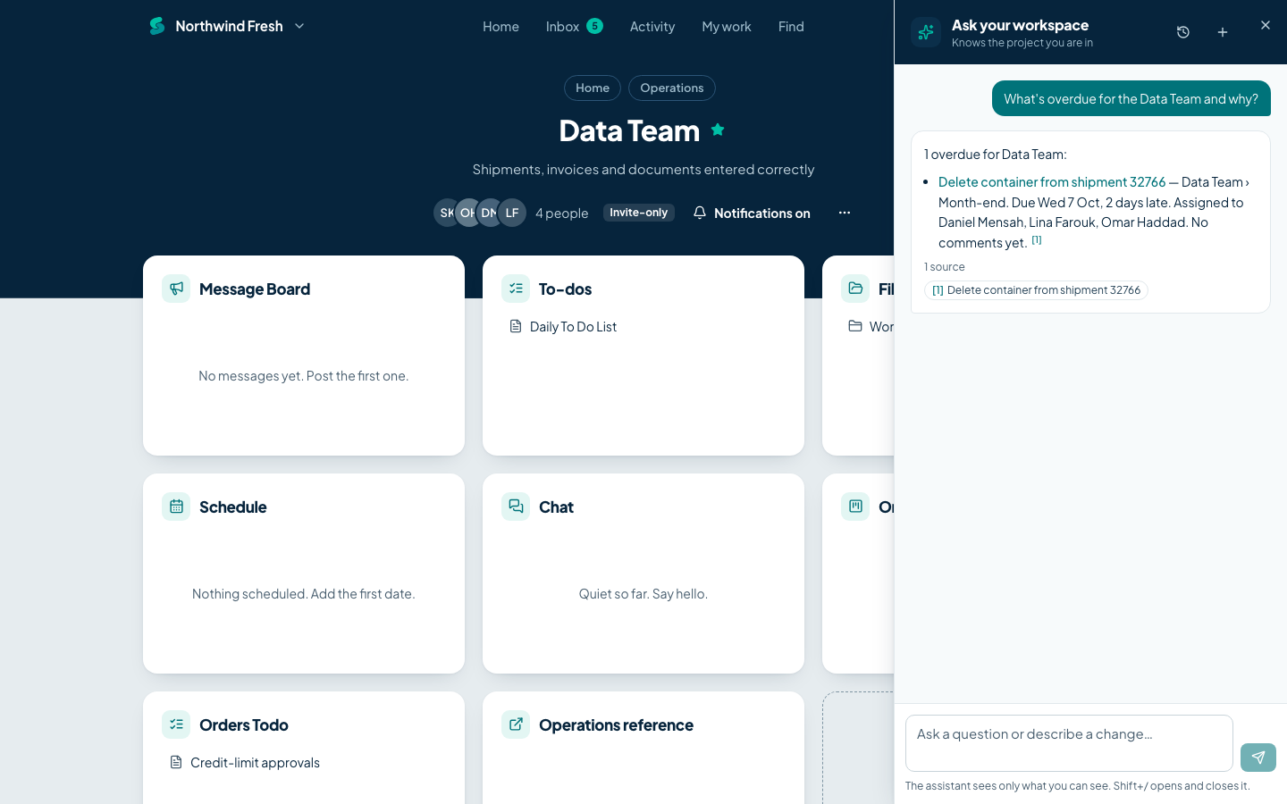Click the Northwind Fresh logo icon
The width and height of the screenshot is (1287, 804).
[x=157, y=26]
